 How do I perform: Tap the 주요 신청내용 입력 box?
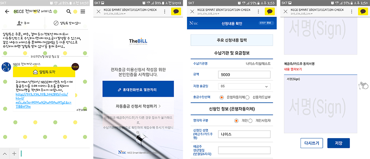232,40
